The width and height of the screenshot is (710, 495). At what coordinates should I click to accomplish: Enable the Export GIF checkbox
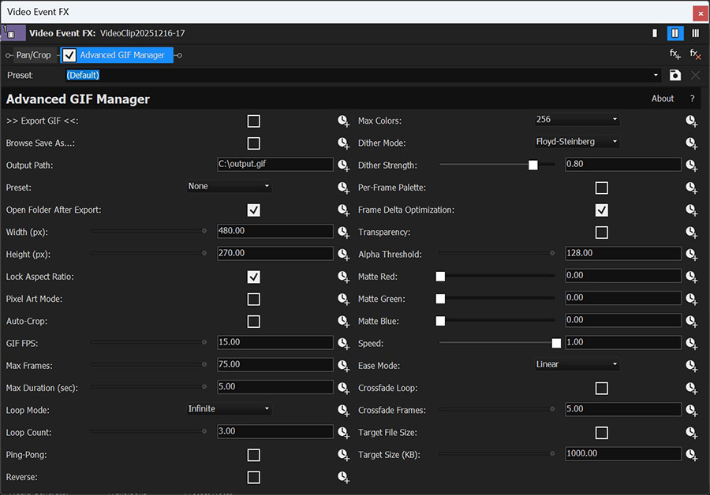coord(253,121)
